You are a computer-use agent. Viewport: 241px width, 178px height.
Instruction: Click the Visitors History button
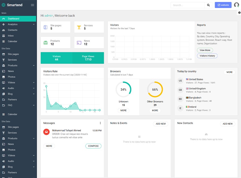click(x=207, y=56)
